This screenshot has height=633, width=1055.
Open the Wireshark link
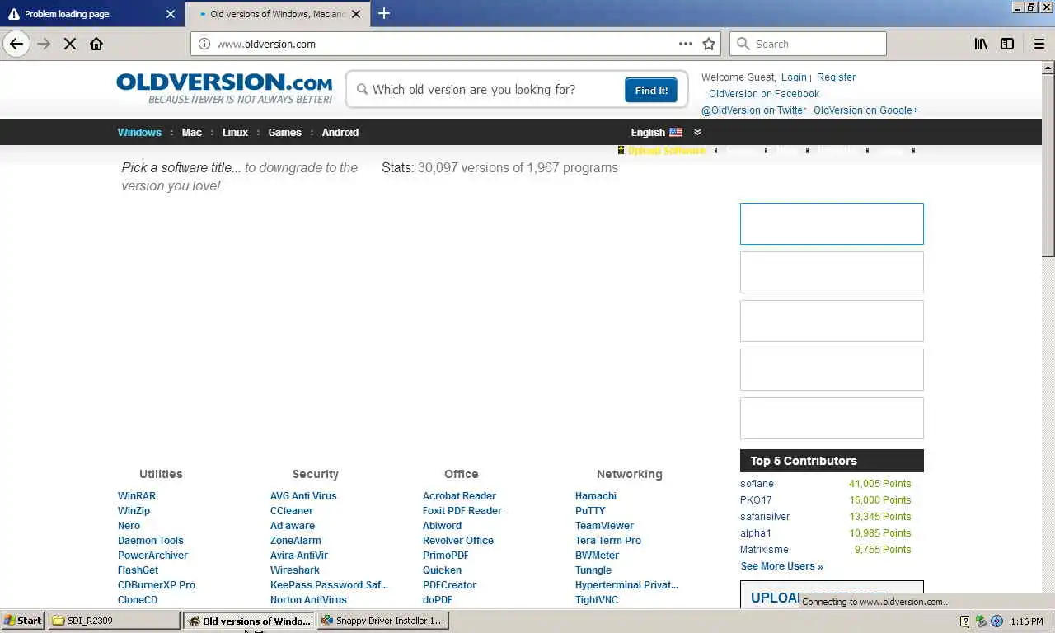coord(295,570)
